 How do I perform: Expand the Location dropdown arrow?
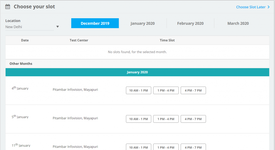click(57, 27)
